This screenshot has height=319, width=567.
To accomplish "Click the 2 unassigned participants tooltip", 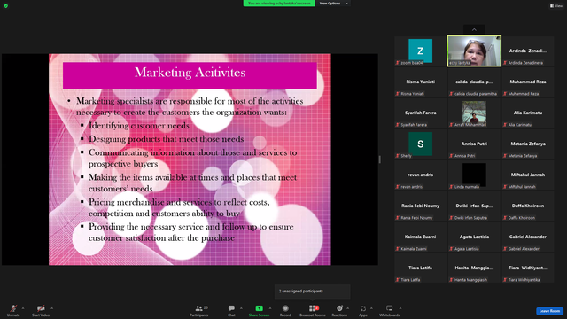I will click(x=313, y=292).
